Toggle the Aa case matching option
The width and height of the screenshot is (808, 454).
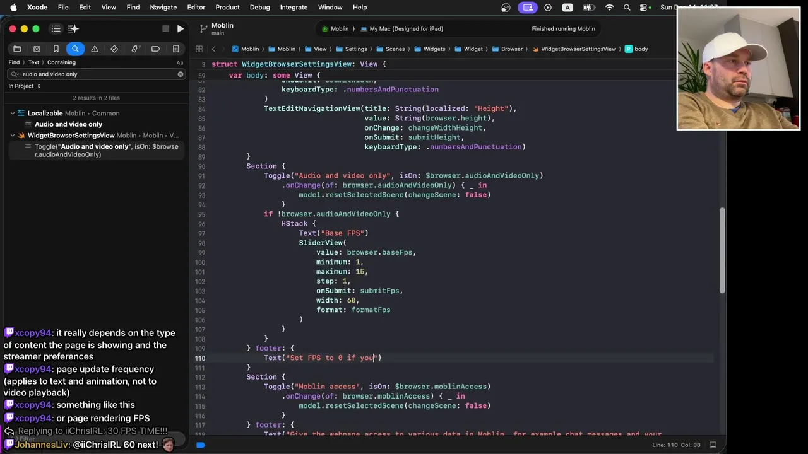pyautogui.click(x=179, y=62)
